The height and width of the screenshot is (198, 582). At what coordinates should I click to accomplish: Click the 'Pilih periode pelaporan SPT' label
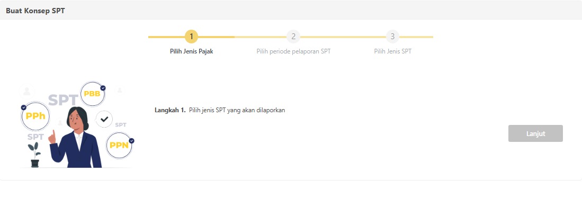tap(293, 51)
